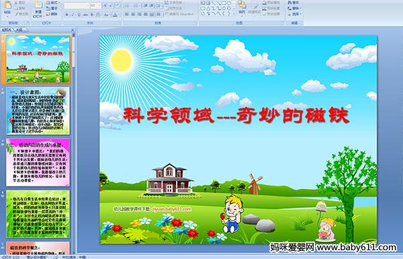Switch to the Slides (幻灯片) tab
The width and height of the screenshot is (403, 259).
(x=7, y=30)
